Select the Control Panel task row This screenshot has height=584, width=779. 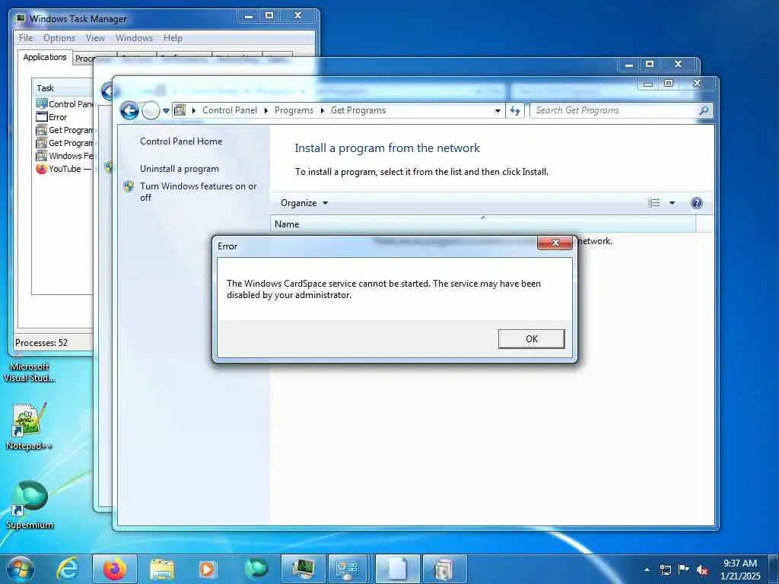point(64,103)
